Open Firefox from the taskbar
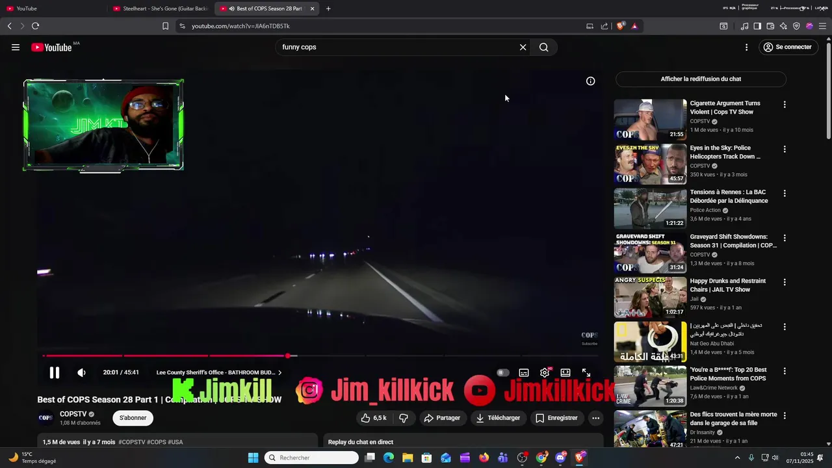The height and width of the screenshot is (468, 832). tap(484, 458)
